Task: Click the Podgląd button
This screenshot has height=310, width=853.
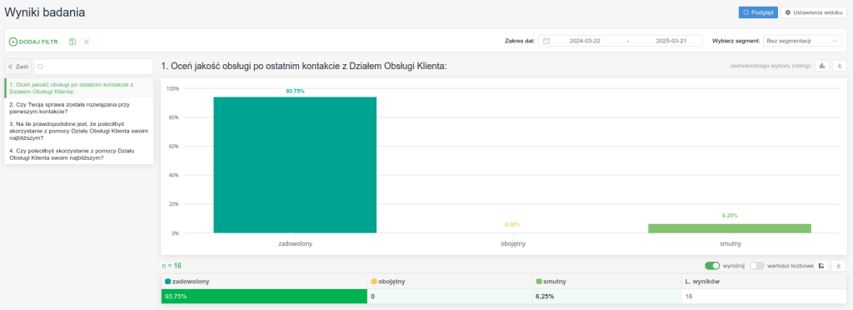Action: (758, 12)
